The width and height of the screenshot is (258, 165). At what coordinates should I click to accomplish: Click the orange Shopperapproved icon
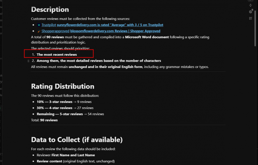(x=39, y=31)
